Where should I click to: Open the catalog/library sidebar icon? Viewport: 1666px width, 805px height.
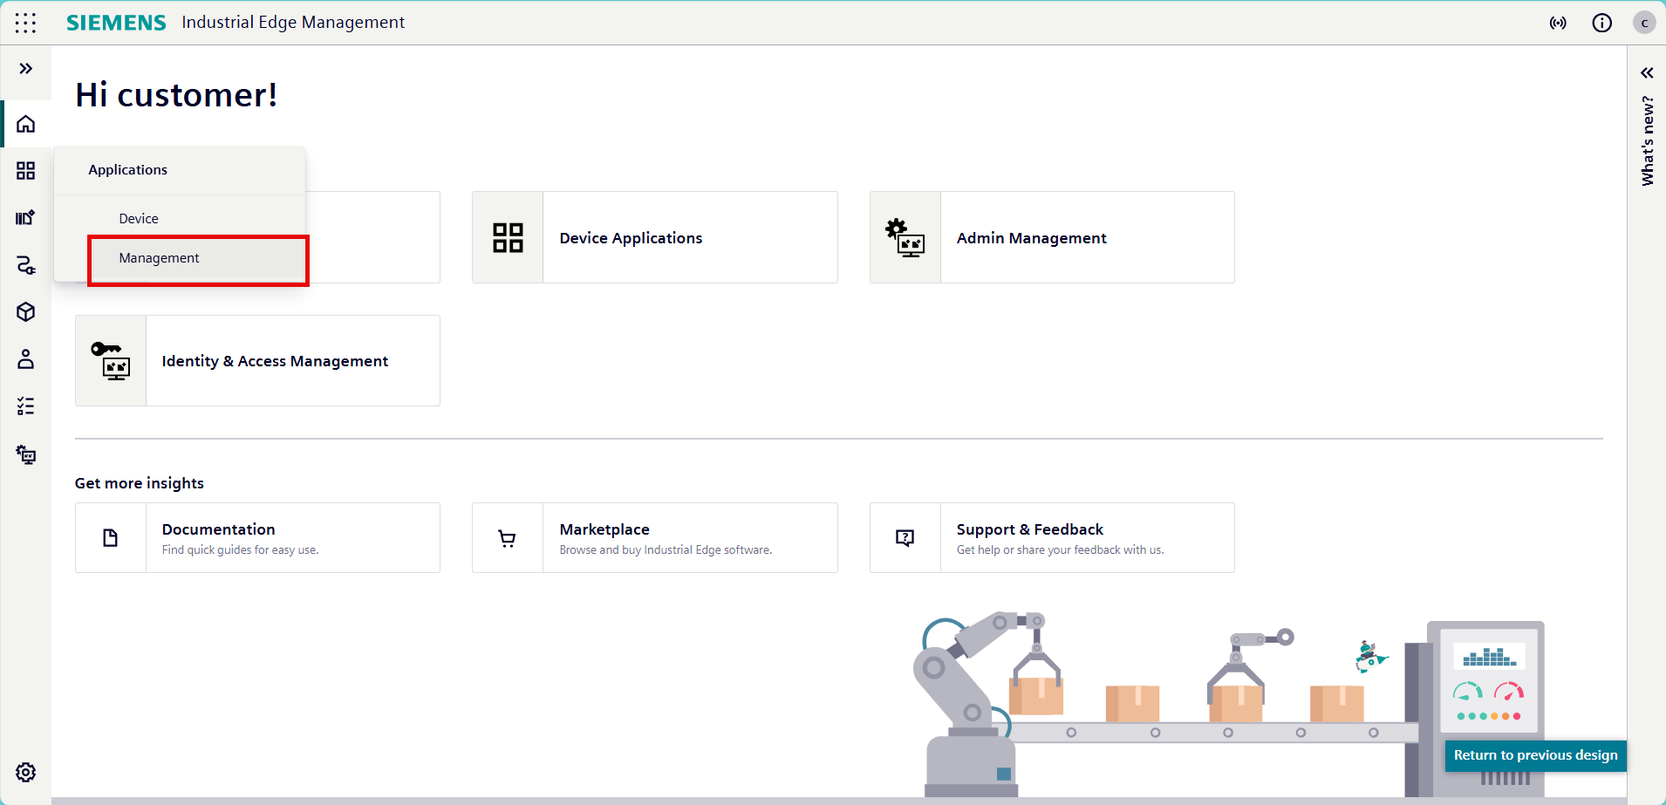(x=26, y=217)
